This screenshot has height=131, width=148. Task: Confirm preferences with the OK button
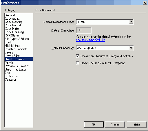94,124
